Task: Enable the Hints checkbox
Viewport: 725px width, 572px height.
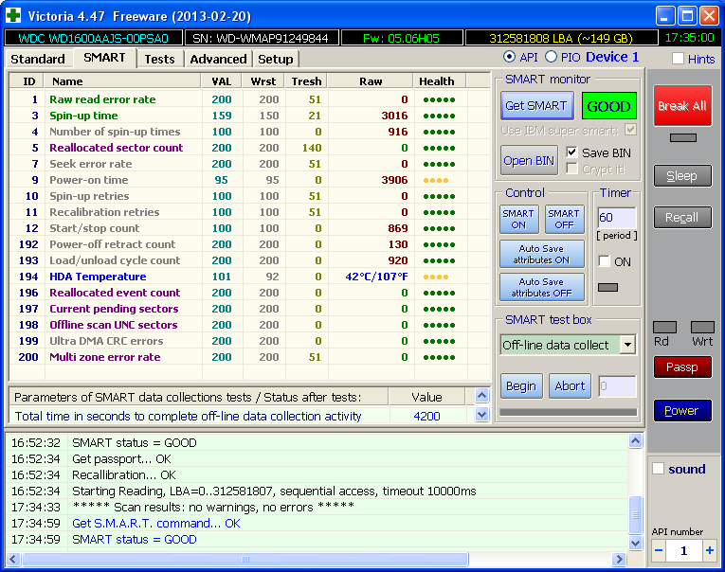Action: pos(678,59)
